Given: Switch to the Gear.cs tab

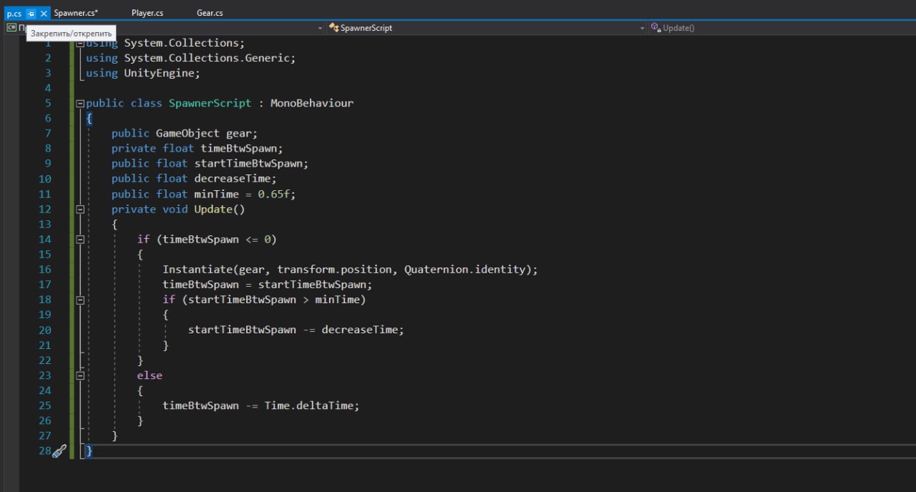Looking at the screenshot, I should (x=210, y=13).
